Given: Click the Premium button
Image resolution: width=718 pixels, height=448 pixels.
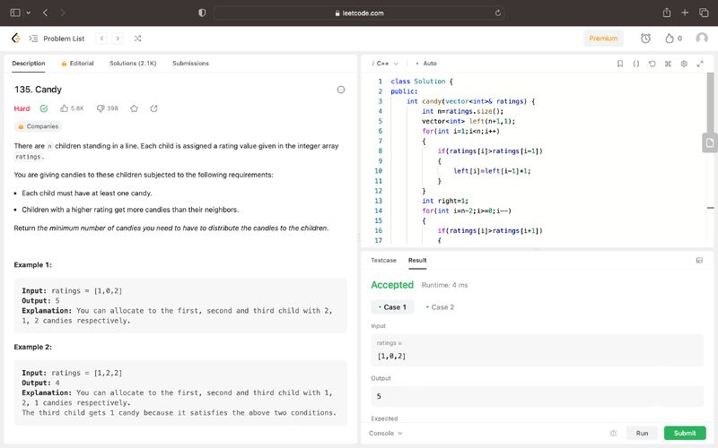Looking at the screenshot, I should pos(603,39).
